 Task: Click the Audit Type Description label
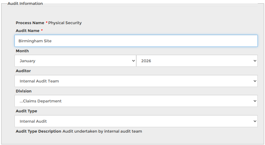[x=38, y=131]
